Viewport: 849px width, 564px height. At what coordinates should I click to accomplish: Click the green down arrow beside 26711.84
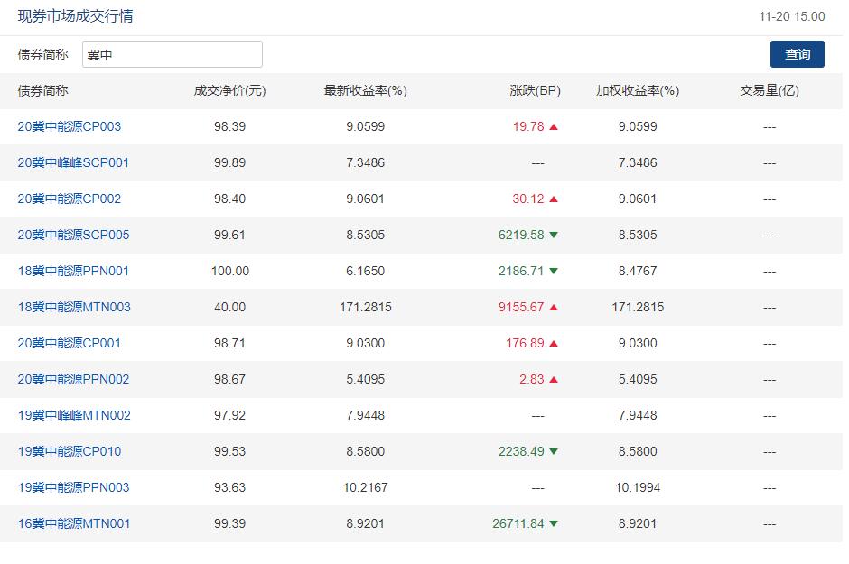tap(554, 523)
